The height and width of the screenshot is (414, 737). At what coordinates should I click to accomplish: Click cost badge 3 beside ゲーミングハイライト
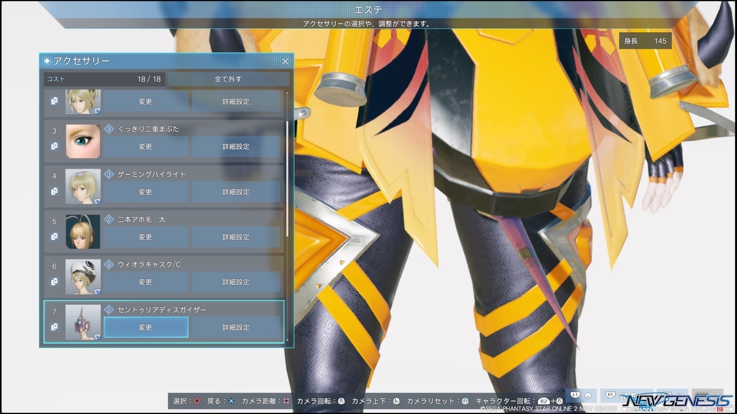coord(109,174)
